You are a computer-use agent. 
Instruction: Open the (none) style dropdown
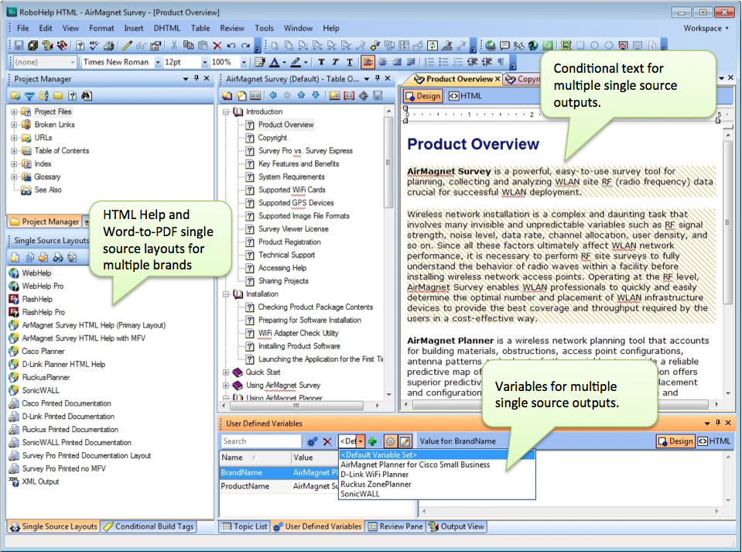point(73,62)
